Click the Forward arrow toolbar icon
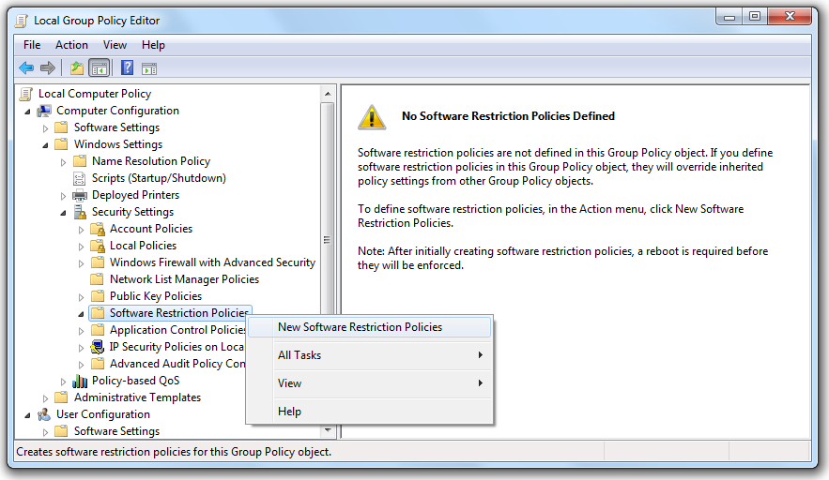Image resolution: width=829 pixels, height=480 pixels. [48, 68]
